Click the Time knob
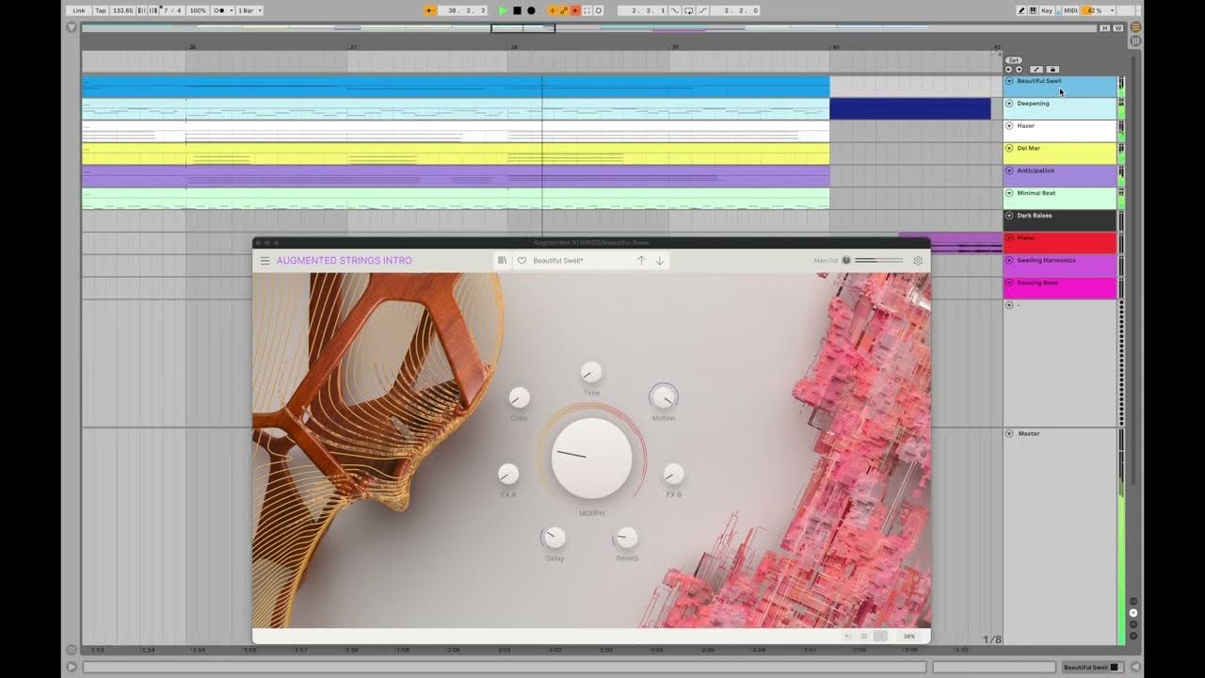The image size is (1205, 678). coord(591,372)
